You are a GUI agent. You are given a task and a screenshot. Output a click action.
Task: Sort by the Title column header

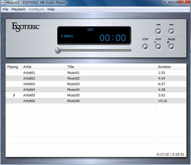(x=111, y=67)
